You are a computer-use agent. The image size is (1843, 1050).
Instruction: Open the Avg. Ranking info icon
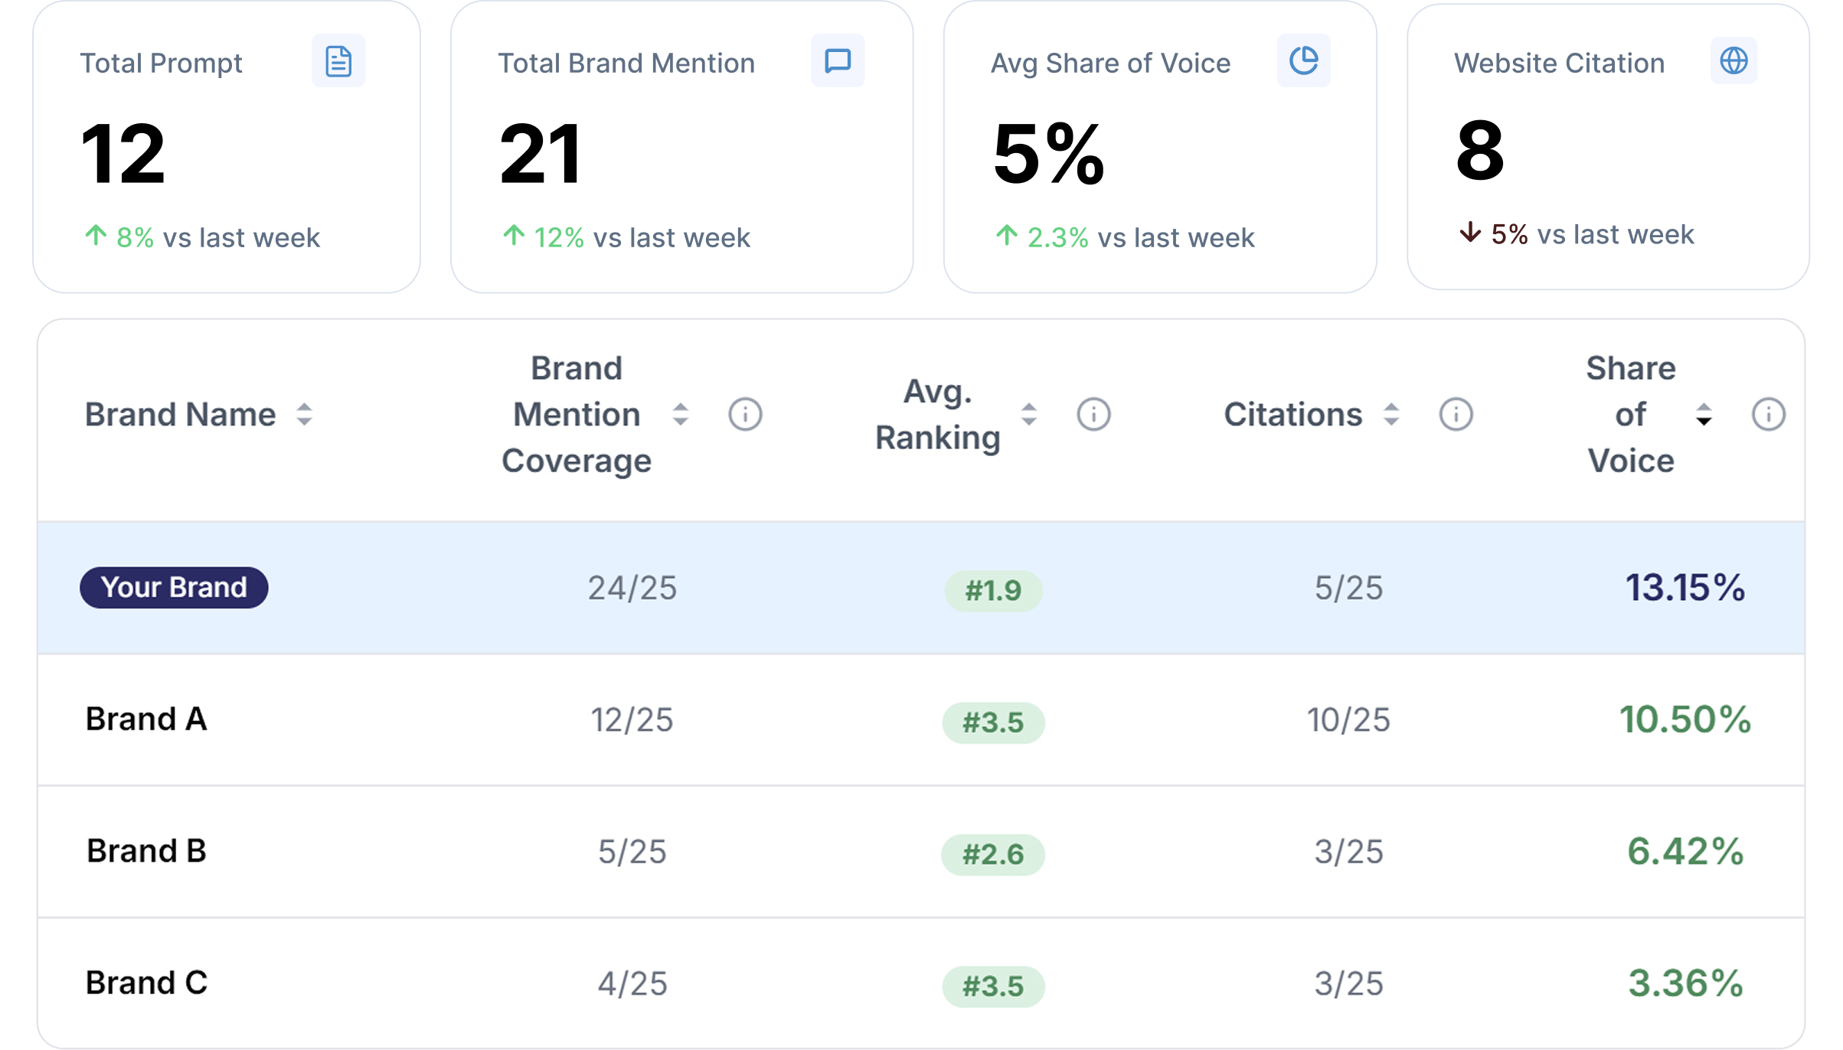(1093, 415)
